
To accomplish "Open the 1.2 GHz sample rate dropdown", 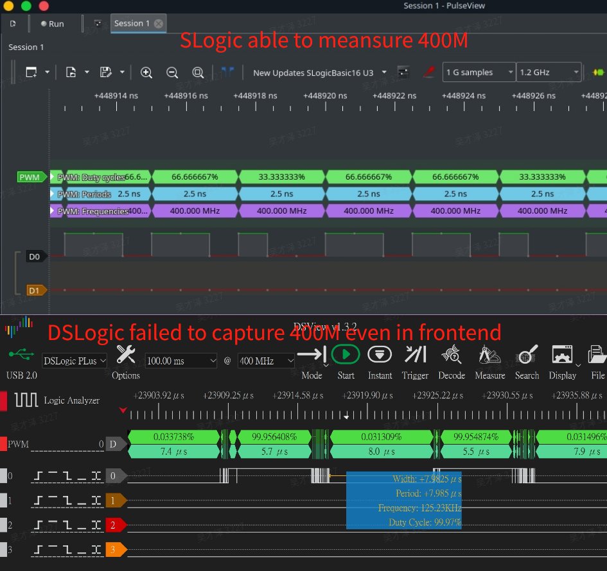I will click(x=549, y=72).
